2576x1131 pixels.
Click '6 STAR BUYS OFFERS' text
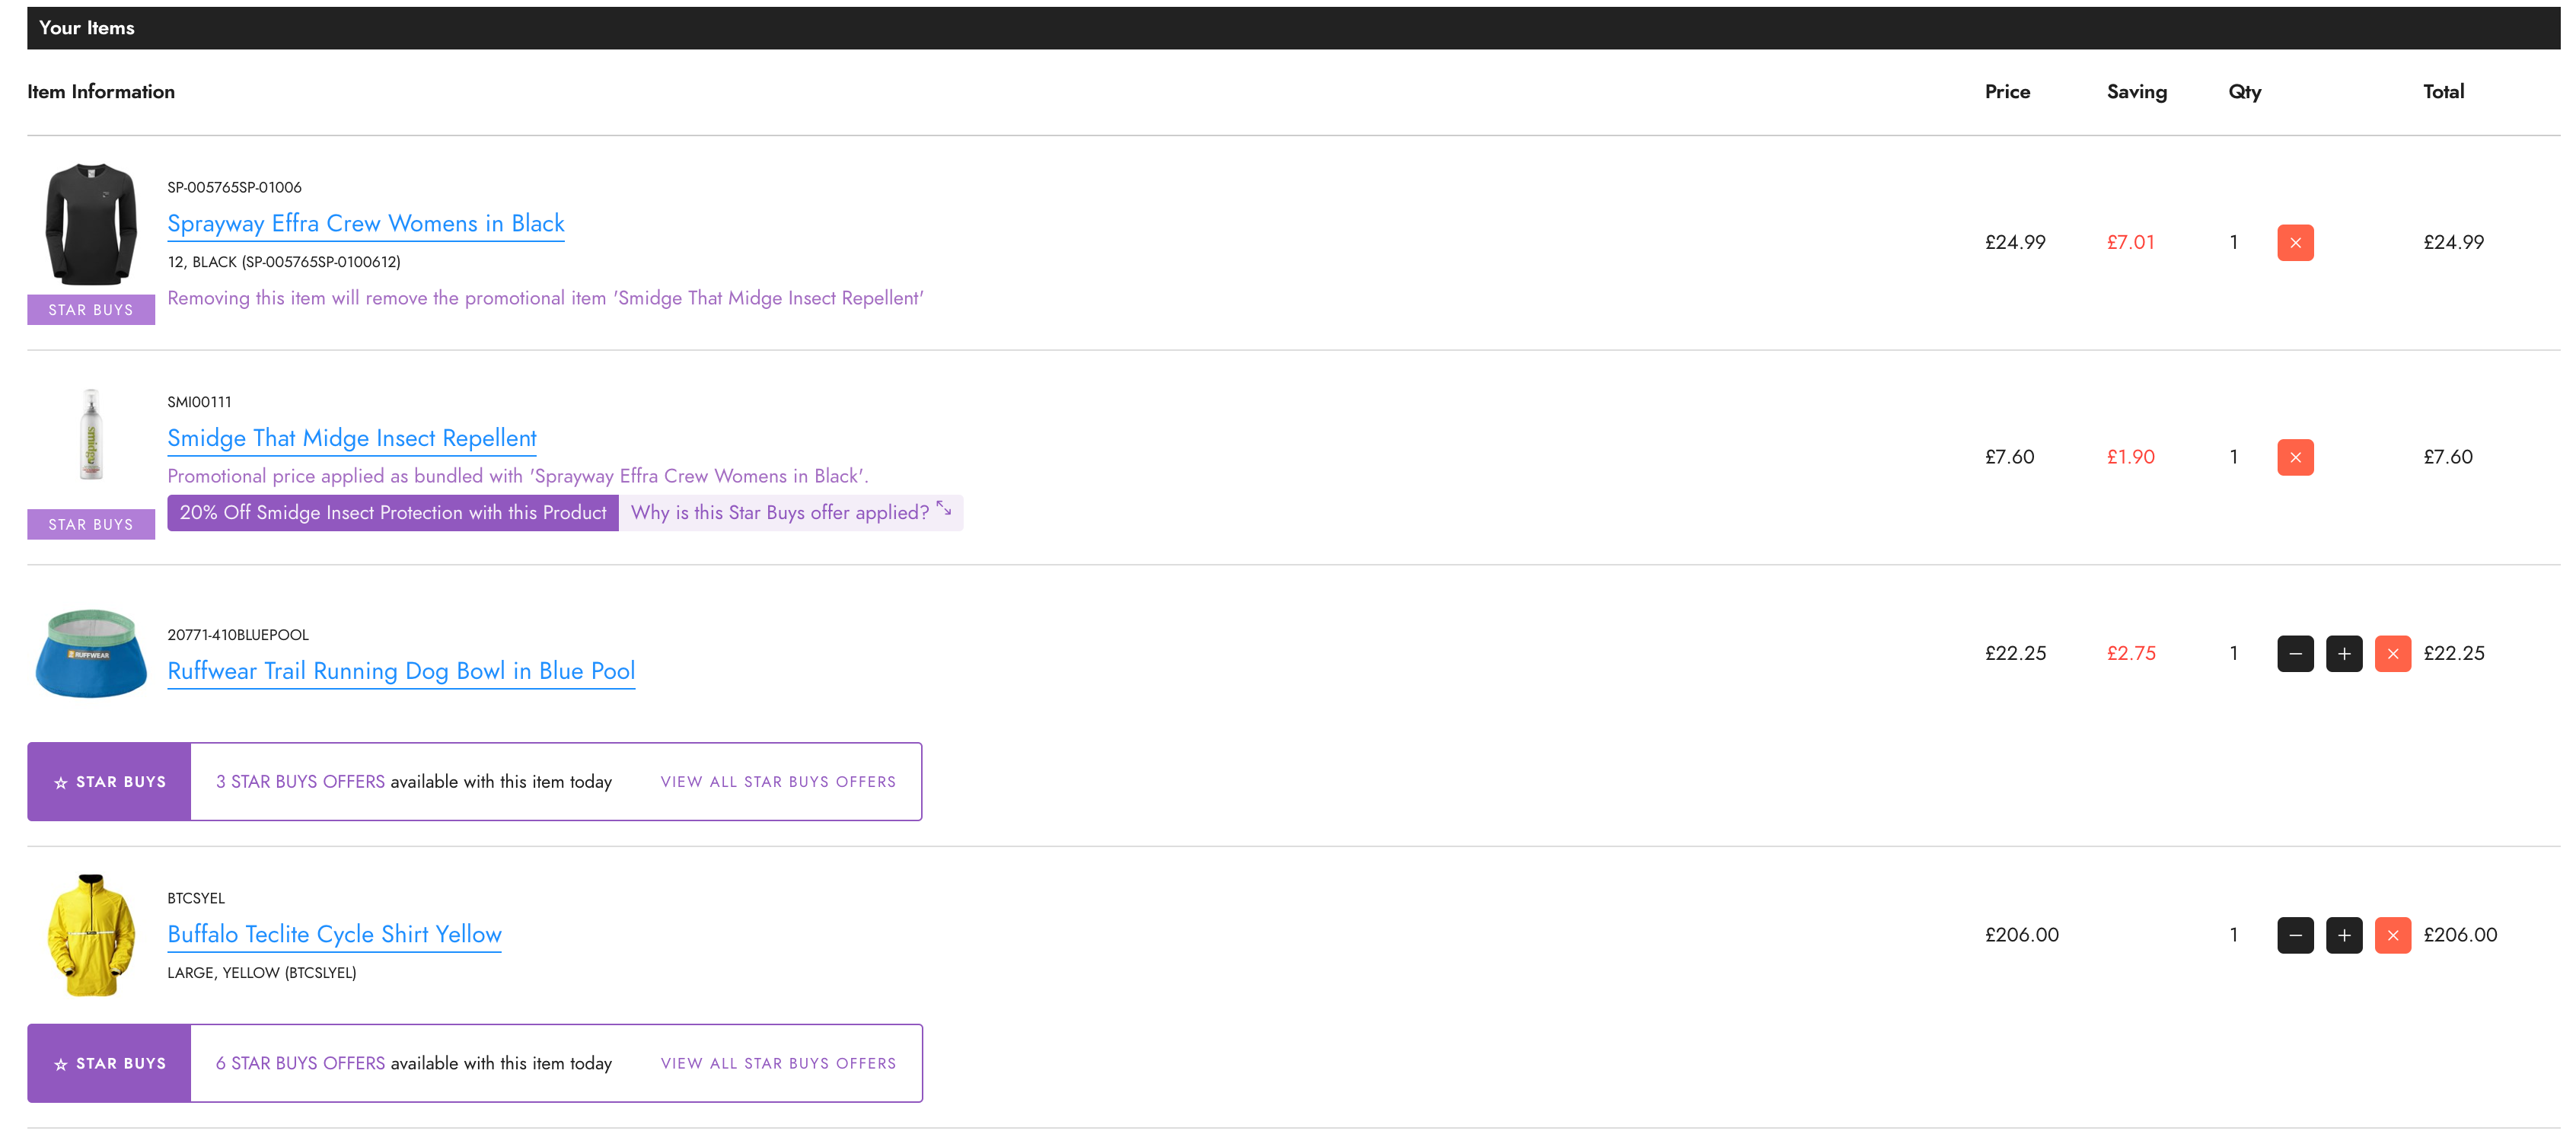point(300,1063)
